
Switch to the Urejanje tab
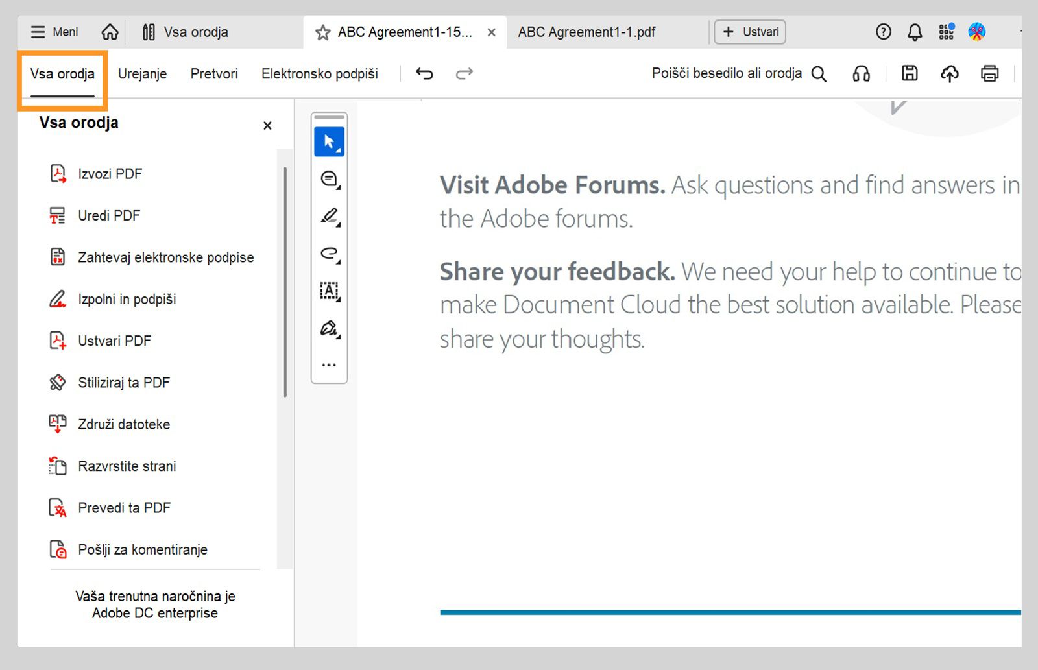point(142,74)
